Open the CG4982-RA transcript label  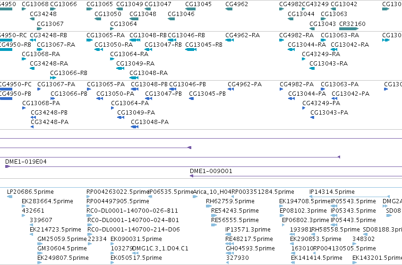pos(296,35)
